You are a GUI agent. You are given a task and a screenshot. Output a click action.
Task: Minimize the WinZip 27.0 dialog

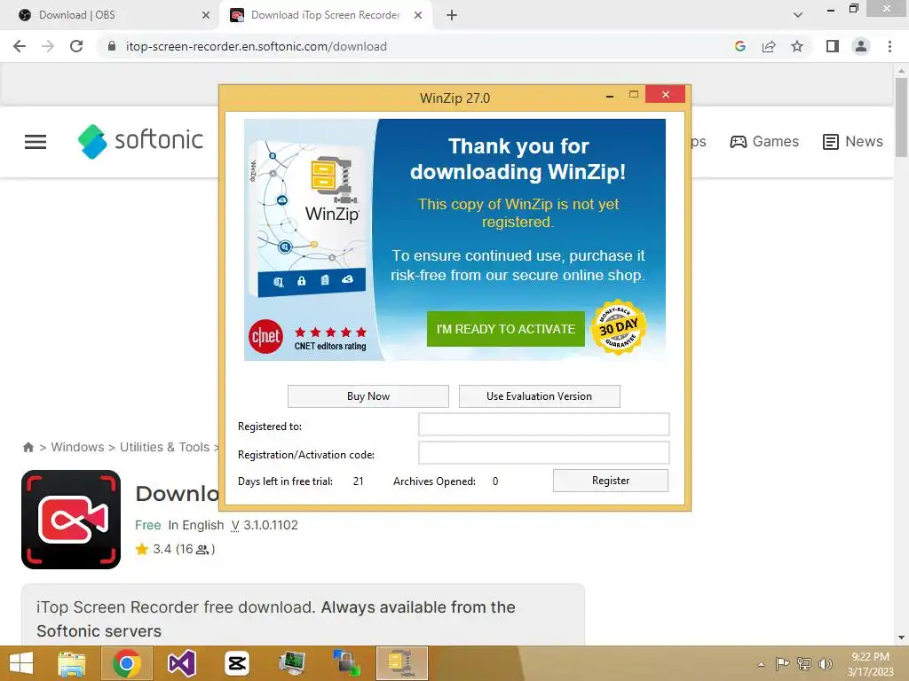[610, 95]
